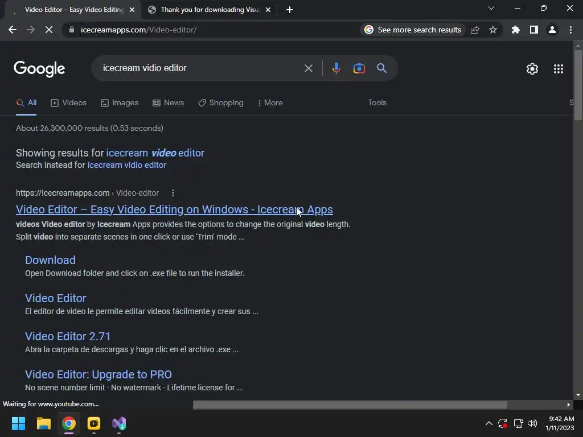Open the search Tools option
Viewport: 583px width, 437px height.
pyautogui.click(x=377, y=102)
